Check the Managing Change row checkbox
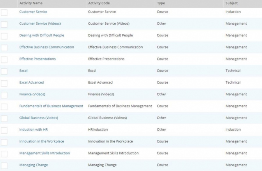This screenshot has height=171, width=262. (4, 166)
